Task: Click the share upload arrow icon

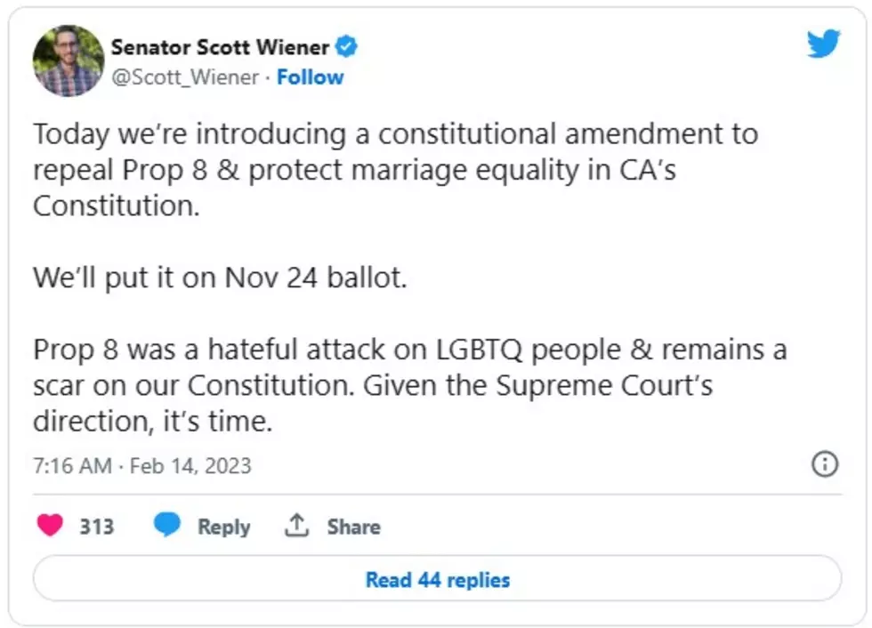Action: 297,525
